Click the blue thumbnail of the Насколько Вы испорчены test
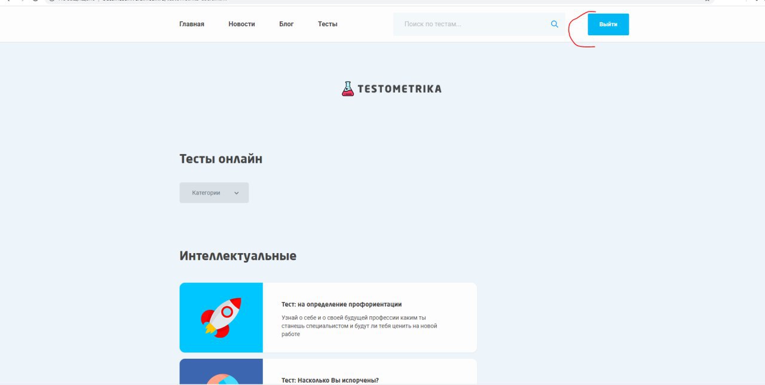The image size is (765, 385). click(221, 372)
